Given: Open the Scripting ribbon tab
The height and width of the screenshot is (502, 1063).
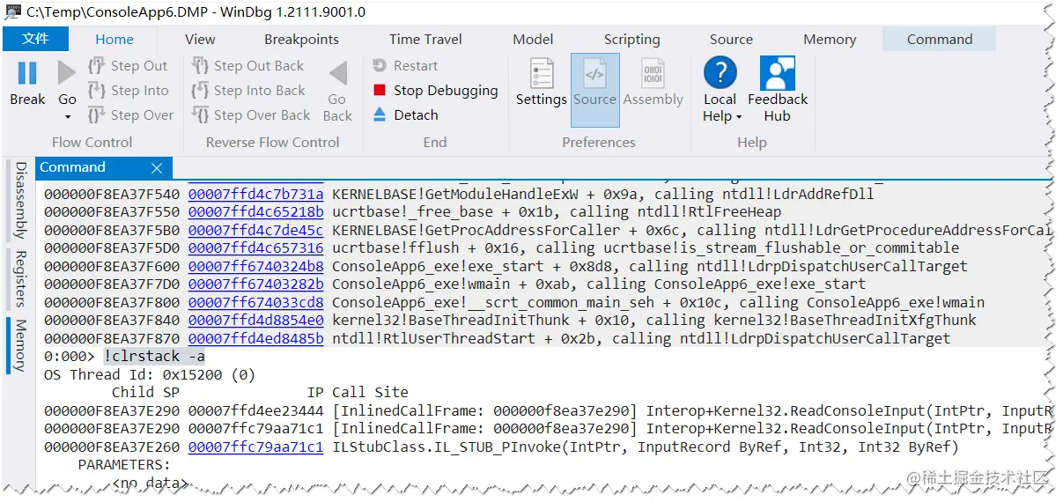Looking at the screenshot, I should tap(631, 40).
